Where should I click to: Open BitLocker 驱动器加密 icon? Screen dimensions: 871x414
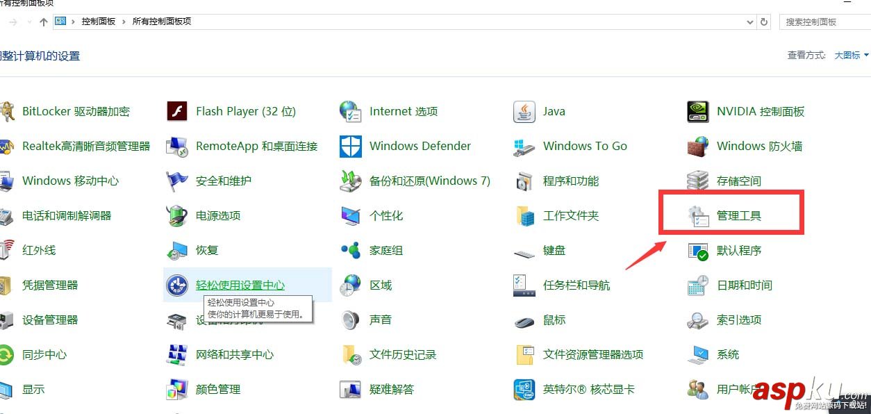tap(7, 111)
